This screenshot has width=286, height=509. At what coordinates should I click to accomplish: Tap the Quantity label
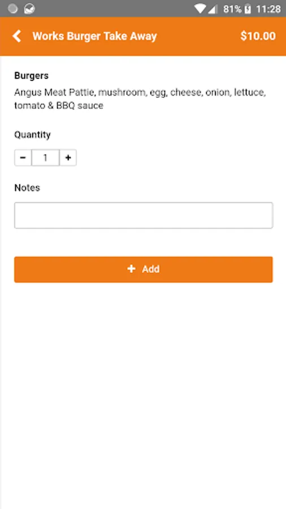coord(32,135)
